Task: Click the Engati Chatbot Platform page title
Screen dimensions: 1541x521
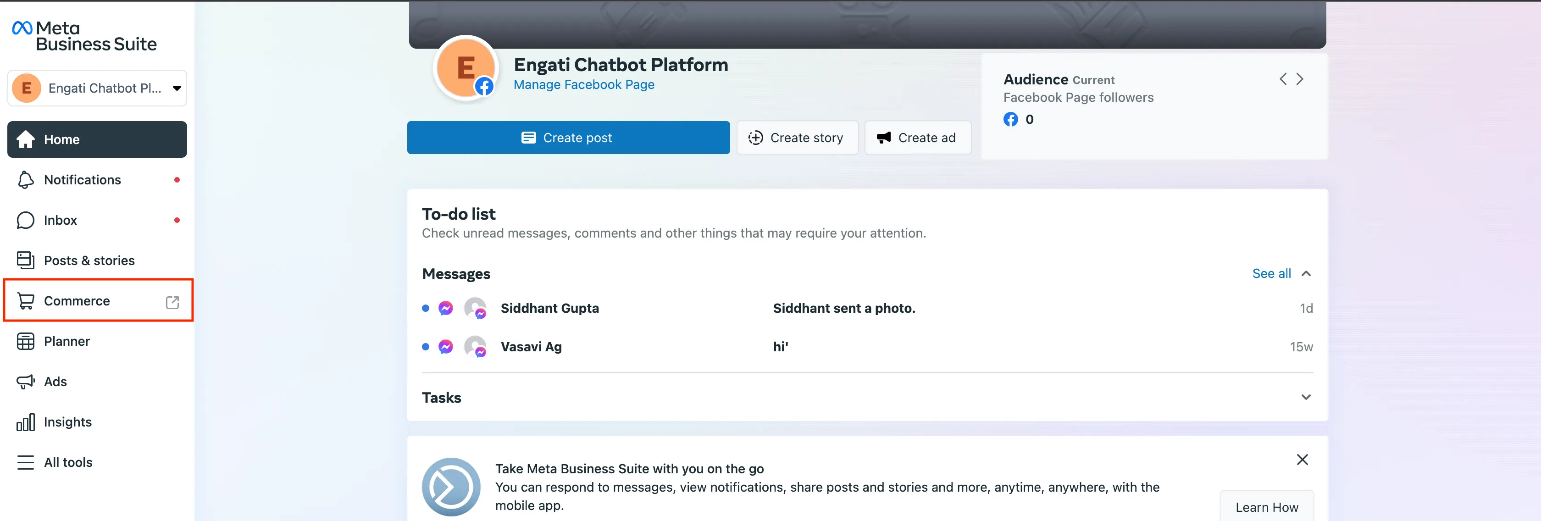Action: [x=621, y=65]
